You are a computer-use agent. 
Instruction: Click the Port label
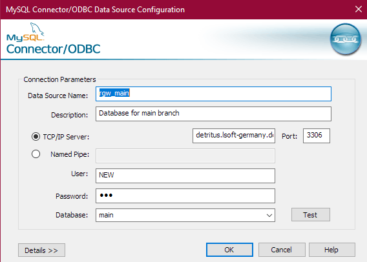(x=289, y=136)
